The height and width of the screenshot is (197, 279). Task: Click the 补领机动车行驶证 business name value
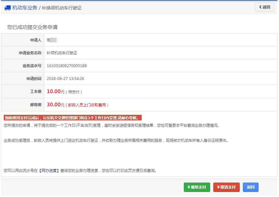coord(62,53)
